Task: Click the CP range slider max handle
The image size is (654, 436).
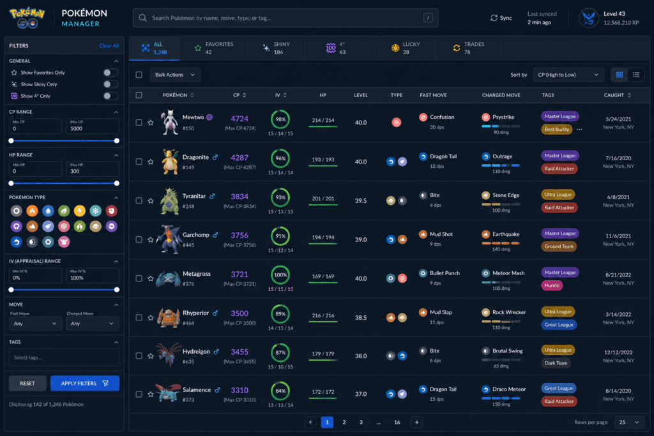Action: point(117,141)
